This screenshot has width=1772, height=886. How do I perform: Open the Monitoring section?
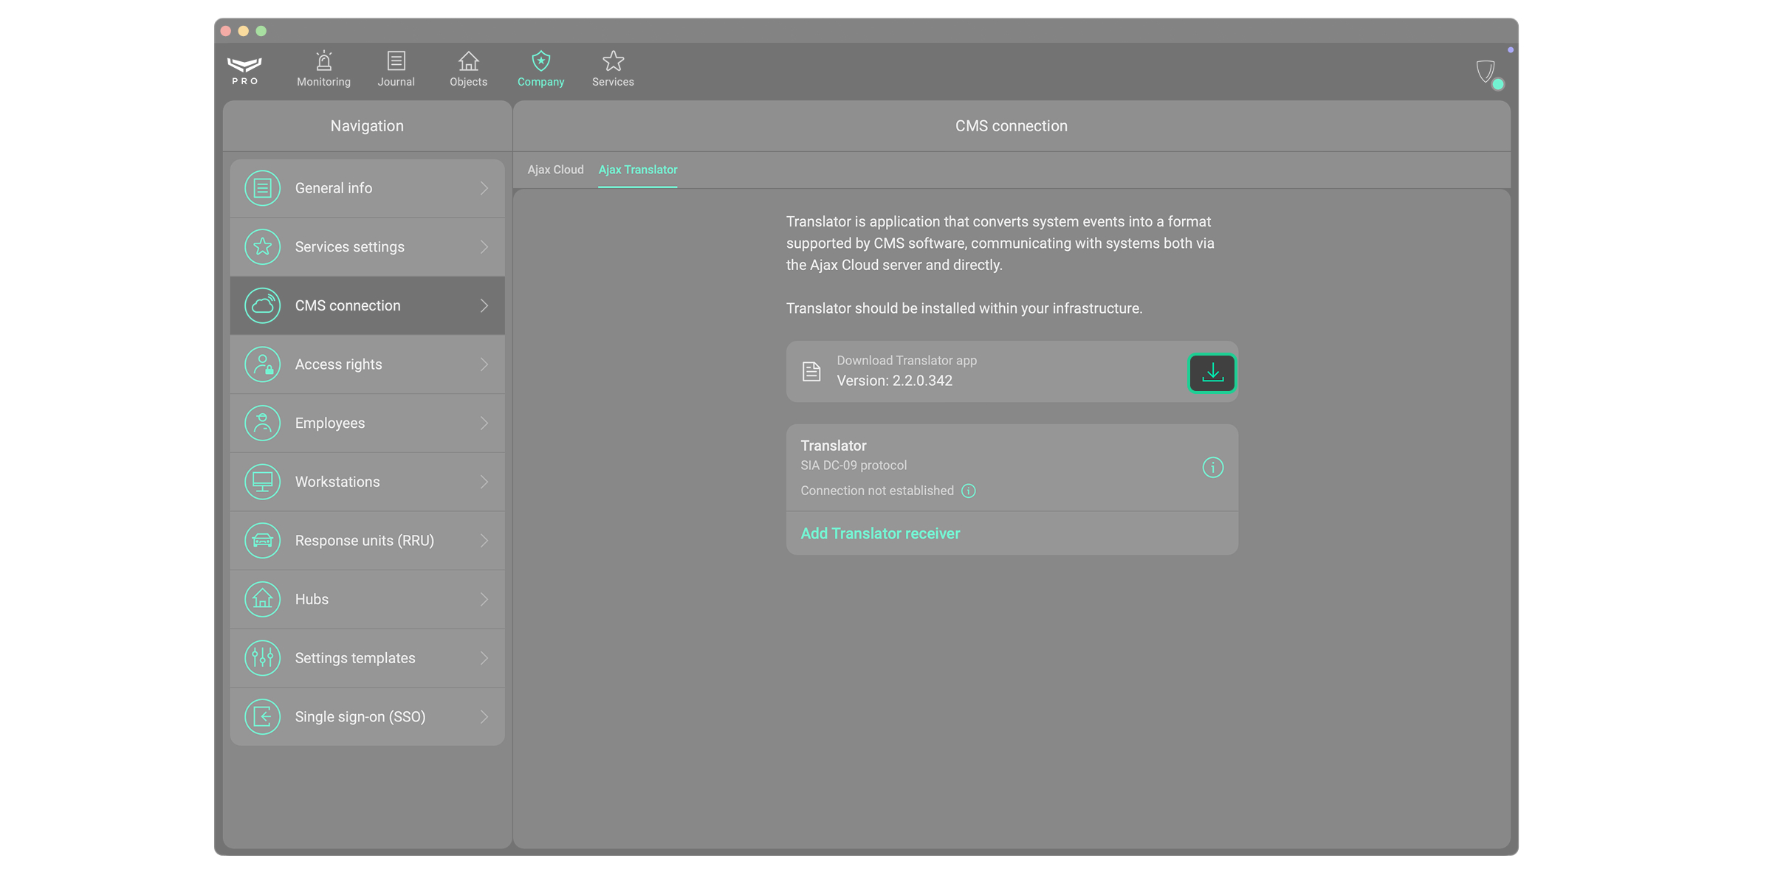pyautogui.click(x=323, y=69)
